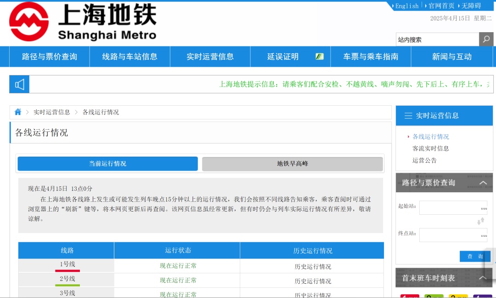This screenshot has height=298, width=496.
Task: Click the red Line 1 badge icon
Action: pos(410,296)
